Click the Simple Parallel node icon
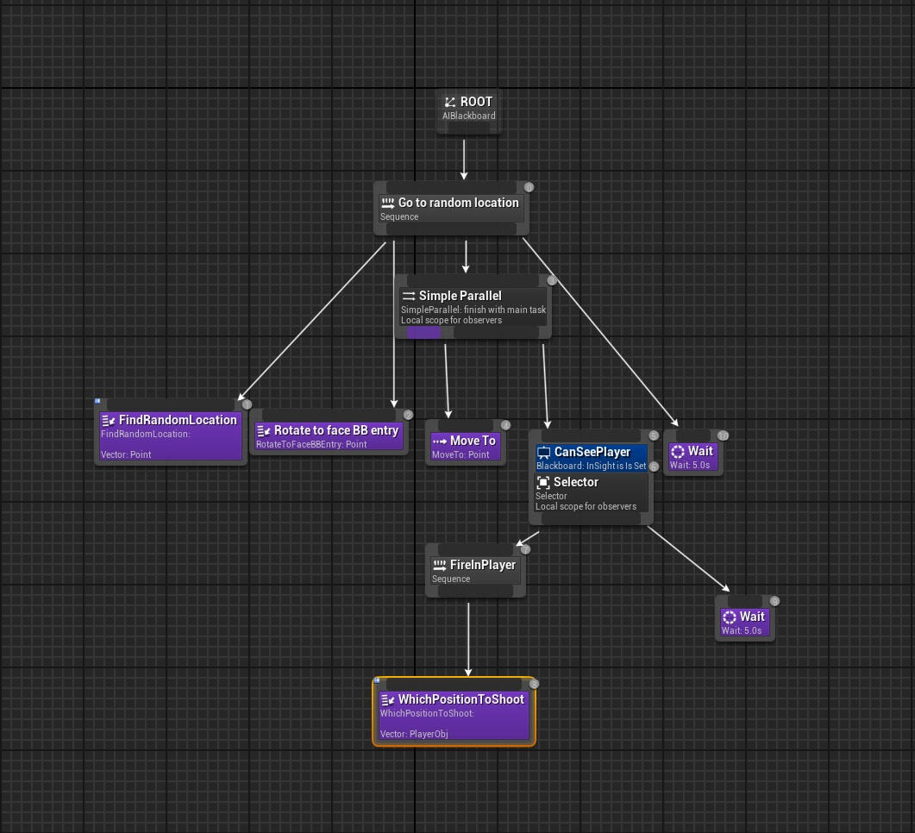Image resolution: width=915 pixels, height=833 pixels. 409,296
